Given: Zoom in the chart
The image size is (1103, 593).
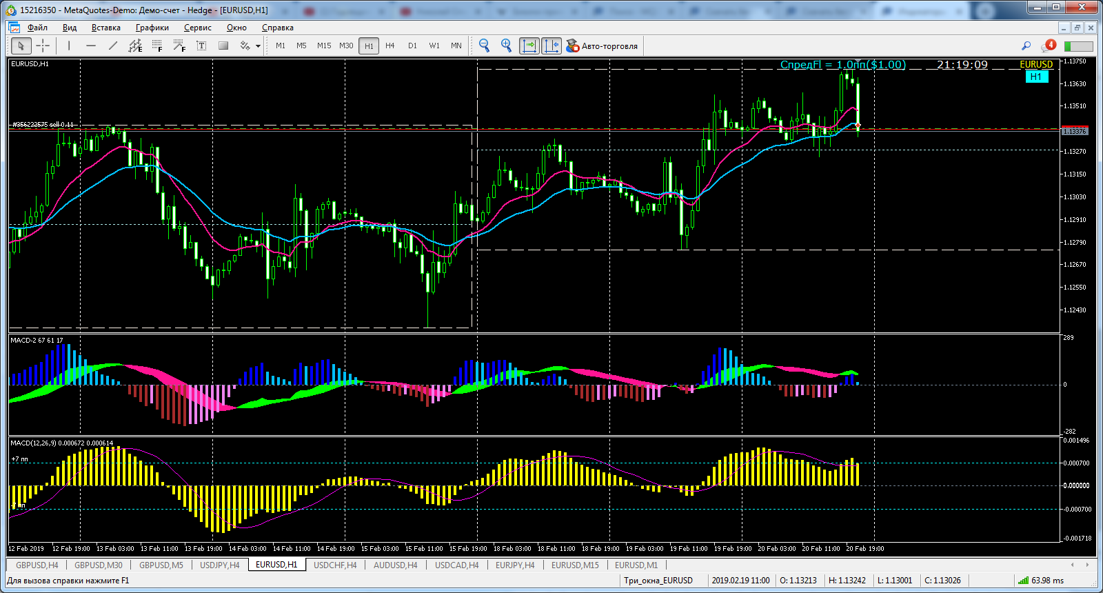Looking at the screenshot, I should (x=506, y=46).
